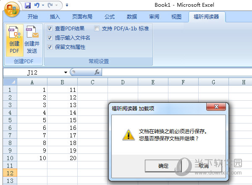Click the Undo arrow icon
Screen dimensions: 252x185
(37, 6)
